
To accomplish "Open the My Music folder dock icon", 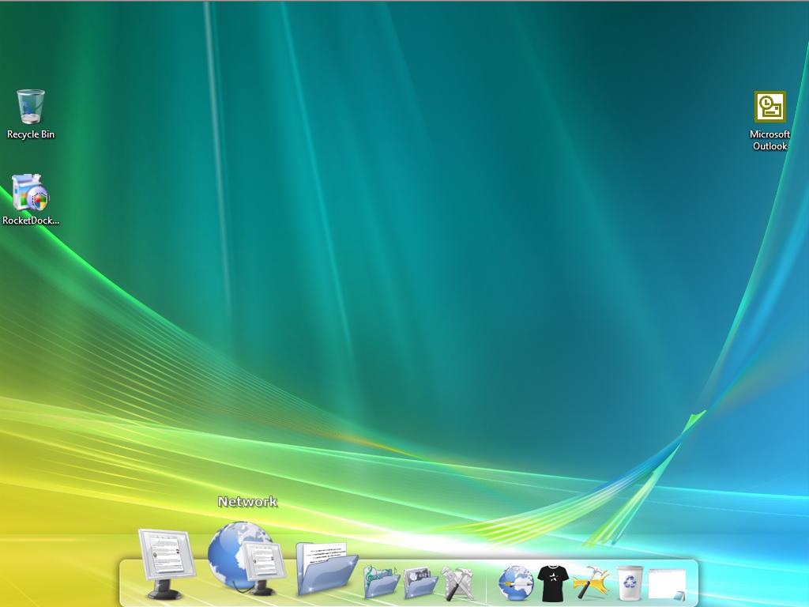I will point(381,582).
